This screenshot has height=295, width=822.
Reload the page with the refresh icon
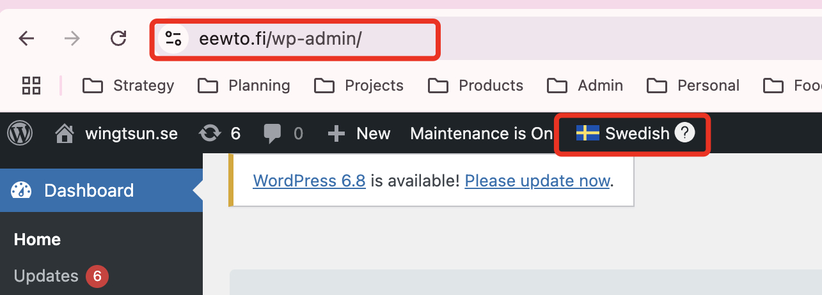click(118, 39)
